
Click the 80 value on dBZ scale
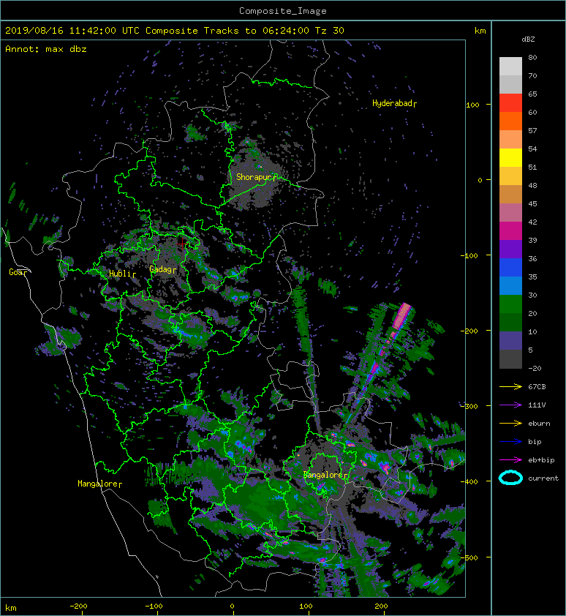pyautogui.click(x=532, y=57)
